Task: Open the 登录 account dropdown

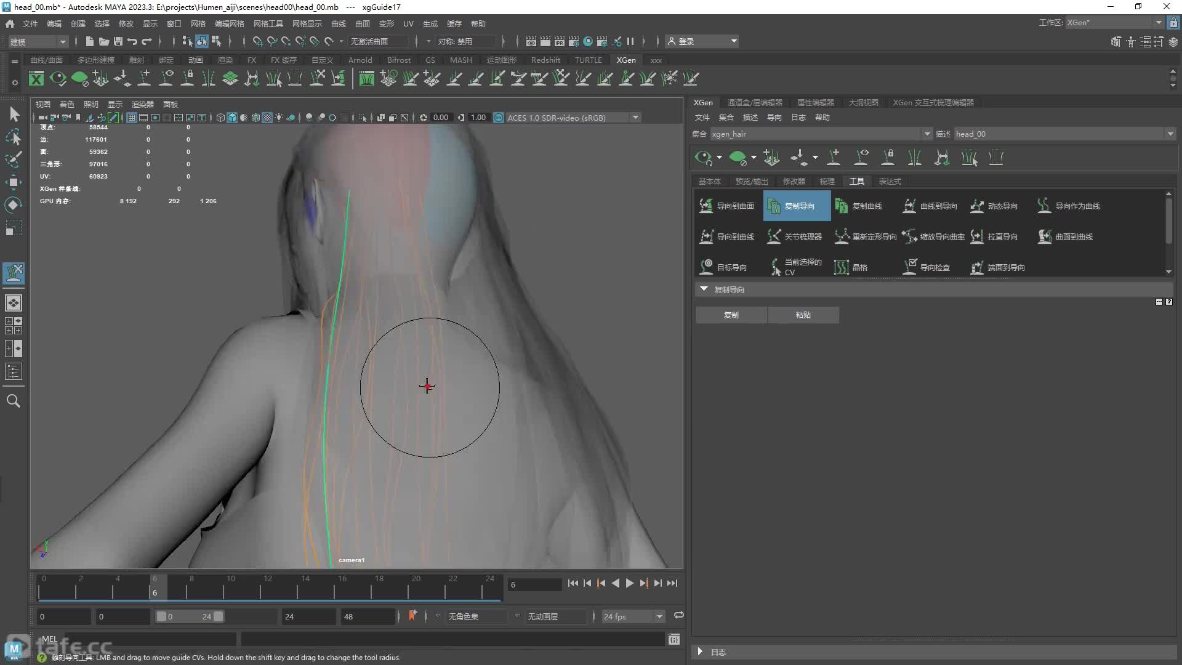Action: point(703,41)
